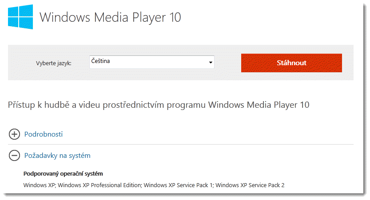
Task: Click the Windows logo icon
Action: [x=20, y=17]
